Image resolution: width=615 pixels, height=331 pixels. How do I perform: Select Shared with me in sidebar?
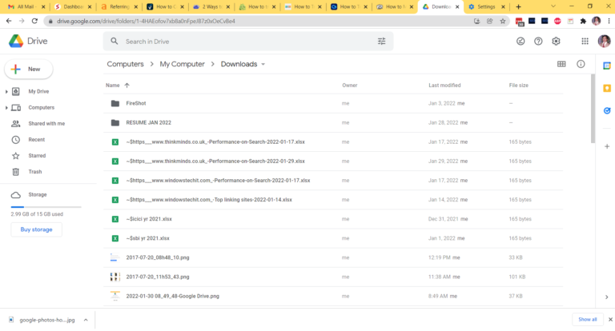46,124
